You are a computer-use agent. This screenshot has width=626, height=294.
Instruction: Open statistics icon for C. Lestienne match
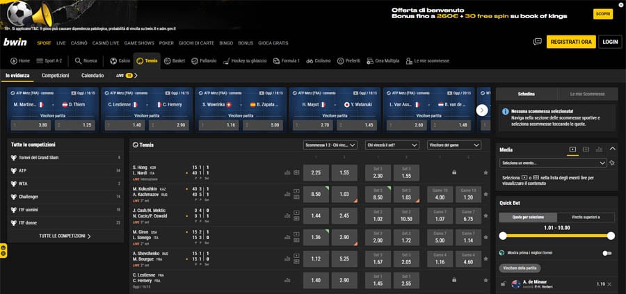(287, 280)
